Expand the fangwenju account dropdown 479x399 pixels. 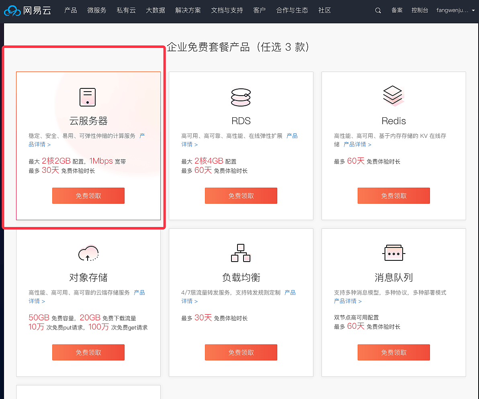455,11
